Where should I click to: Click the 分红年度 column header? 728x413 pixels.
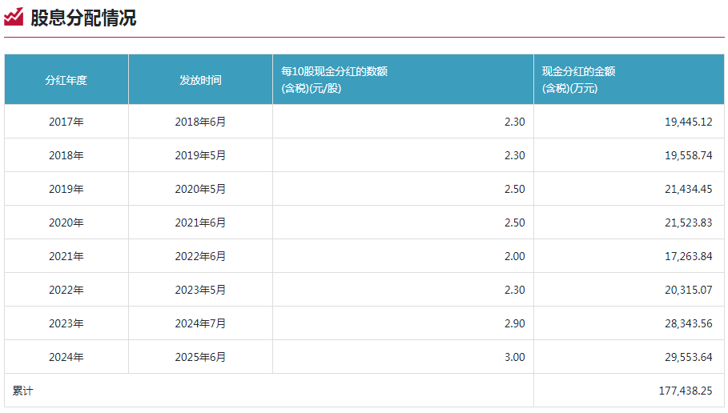click(66, 80)
